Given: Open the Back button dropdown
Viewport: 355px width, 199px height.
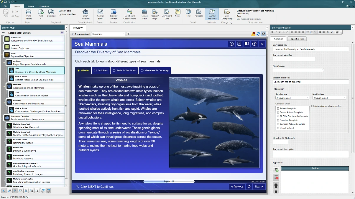Looking at the screenshot, I should (x=292, y=98).
